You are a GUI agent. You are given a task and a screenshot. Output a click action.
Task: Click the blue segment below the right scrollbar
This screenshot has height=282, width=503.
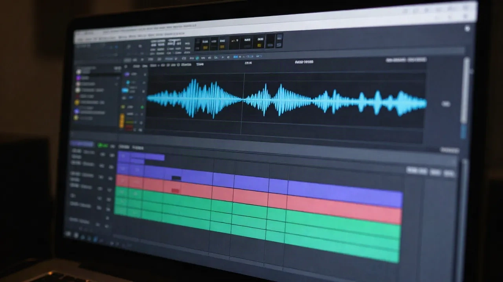(x=464, y=132)
